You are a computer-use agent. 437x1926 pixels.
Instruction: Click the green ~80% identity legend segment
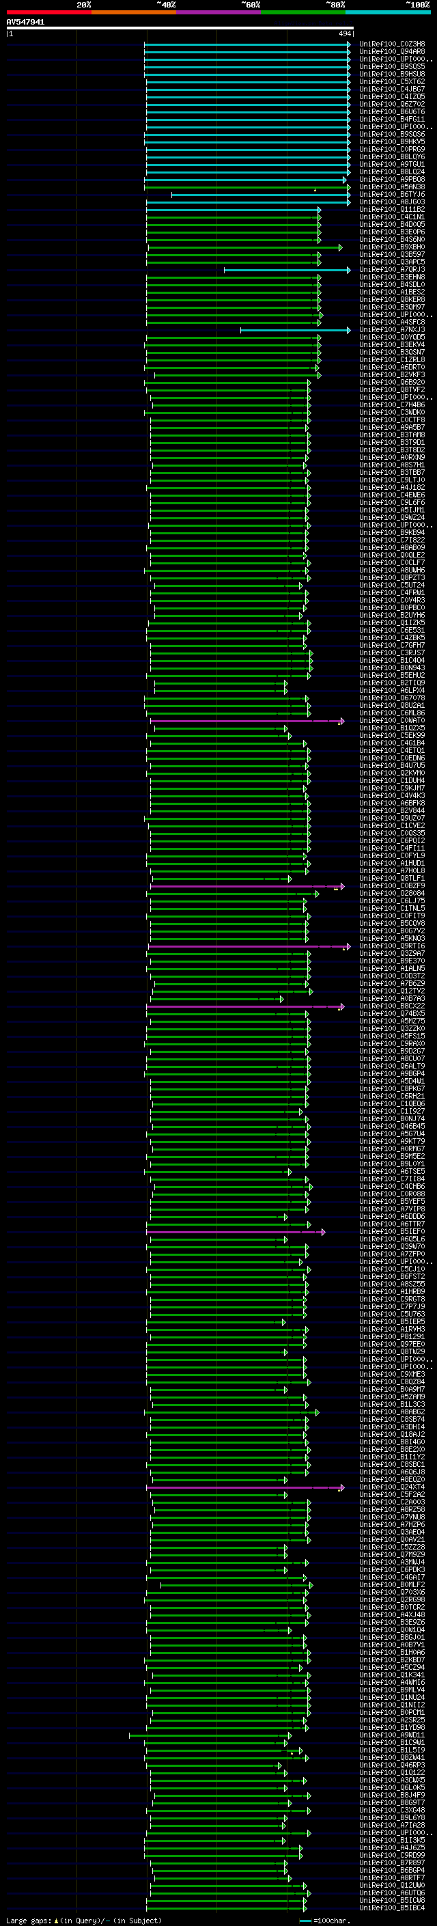[x=303, y=12]
